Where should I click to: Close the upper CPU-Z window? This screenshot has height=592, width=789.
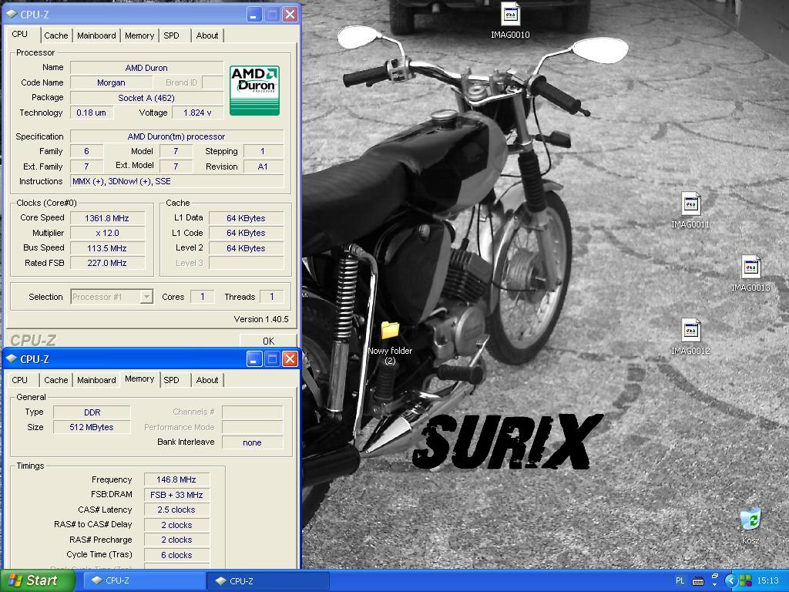pos(290,14)
